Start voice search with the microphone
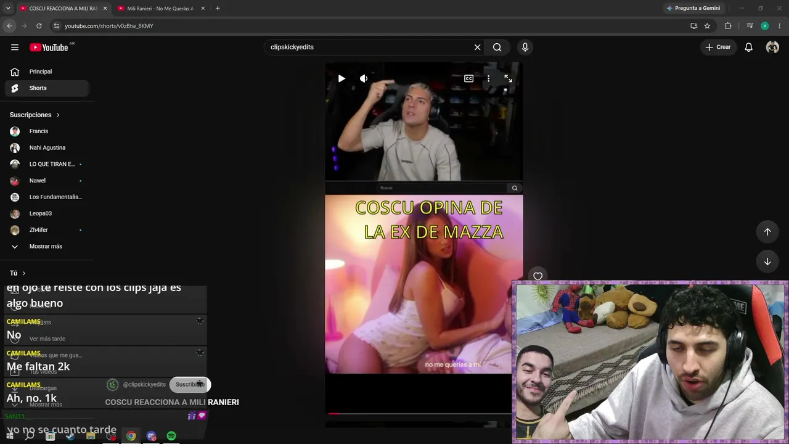 pos(525,47)
